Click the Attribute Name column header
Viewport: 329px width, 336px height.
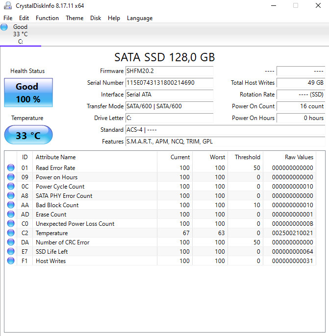[55, 157]
